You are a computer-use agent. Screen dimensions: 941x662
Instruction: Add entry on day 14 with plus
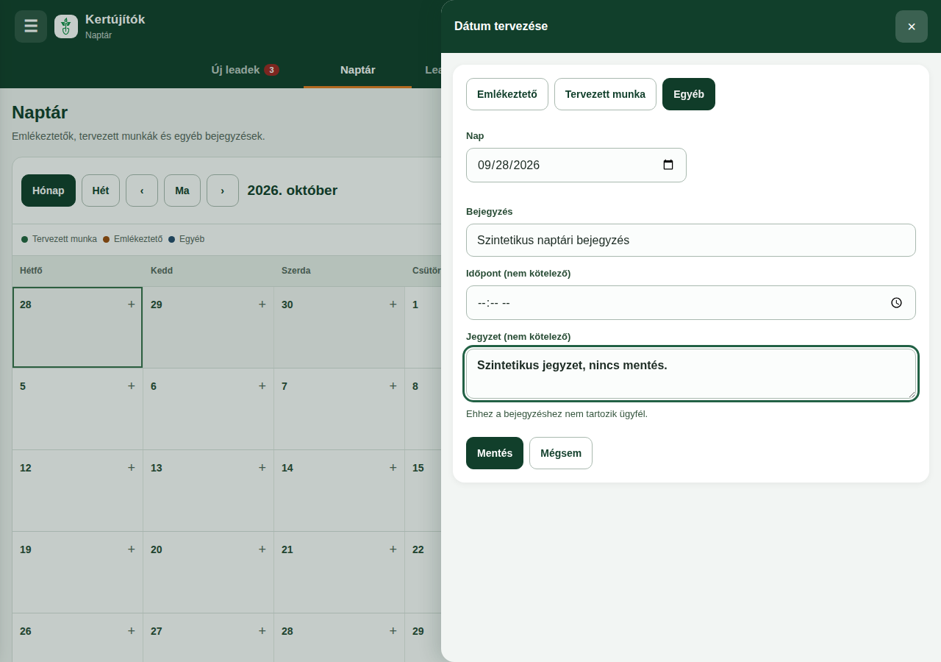393,467
